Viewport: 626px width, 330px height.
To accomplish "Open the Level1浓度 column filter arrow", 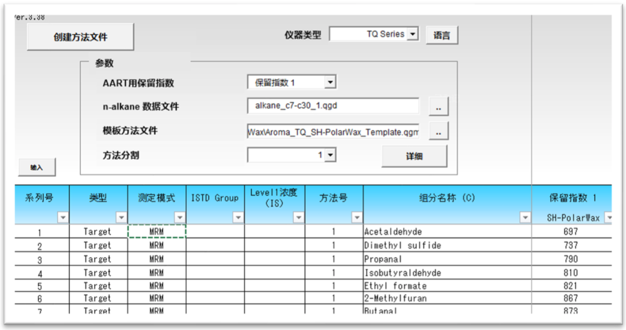I will (x=299, y=218).
